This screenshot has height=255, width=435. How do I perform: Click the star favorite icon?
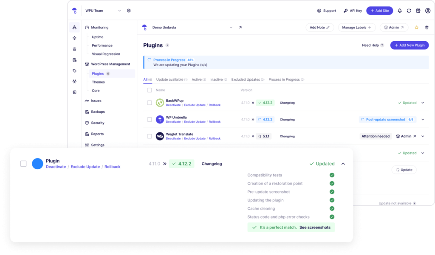[416, 28]
